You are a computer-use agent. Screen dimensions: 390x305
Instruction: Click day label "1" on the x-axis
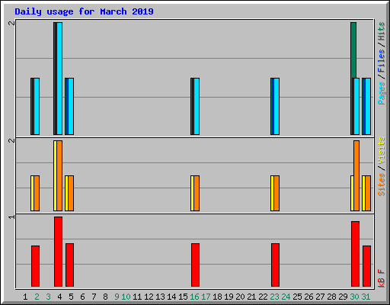point(25,297)
